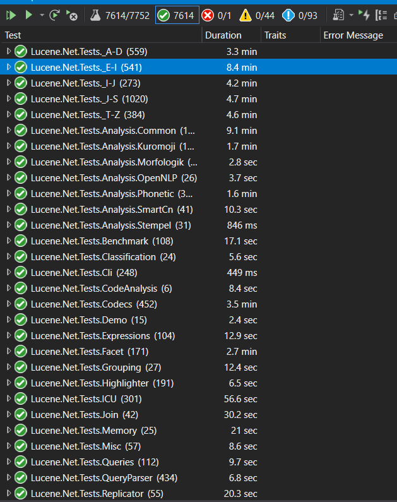Select Lucene.Net.Tests.Memory (25) row
The height and width of the screenshot is (502, 397).
pos(198,431)
